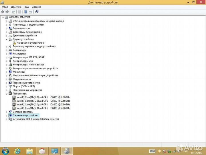
Task: Open the Справка menu
Action: point(36,7)
